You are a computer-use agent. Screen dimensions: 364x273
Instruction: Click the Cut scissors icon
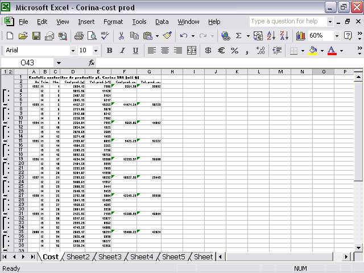121,36
